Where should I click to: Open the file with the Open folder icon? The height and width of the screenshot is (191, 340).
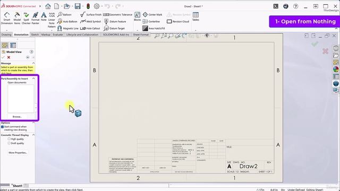[x=67, y=6]
